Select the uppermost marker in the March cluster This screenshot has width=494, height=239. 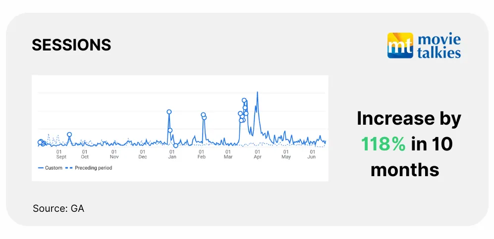pos(244,100)
